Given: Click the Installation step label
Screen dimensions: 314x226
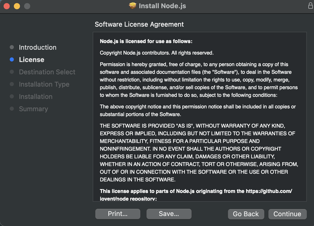Looking at the screenshot, I should [36, 97].
